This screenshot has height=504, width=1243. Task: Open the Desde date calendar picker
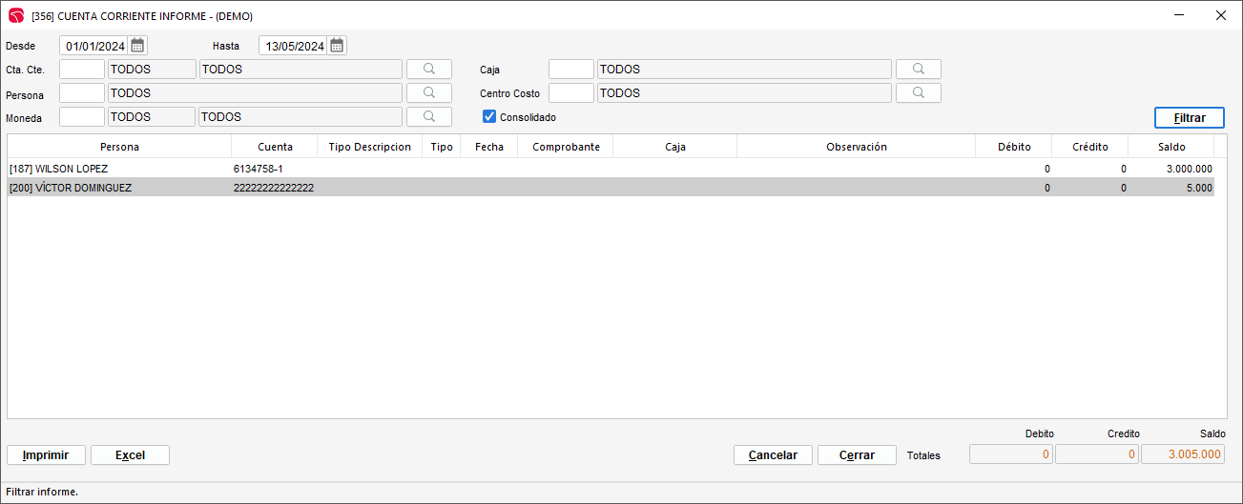point(137,46)
